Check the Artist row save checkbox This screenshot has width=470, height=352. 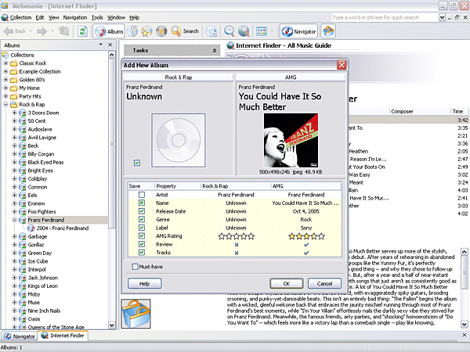pos(141,194)
